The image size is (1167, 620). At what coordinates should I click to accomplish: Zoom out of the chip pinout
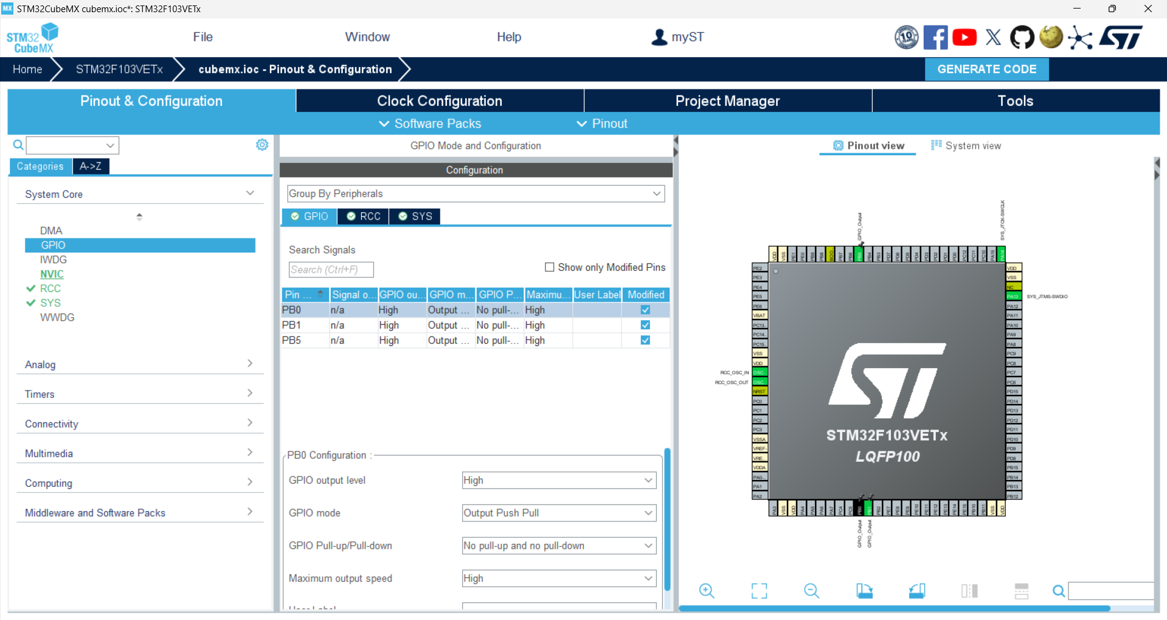(811, 590)
